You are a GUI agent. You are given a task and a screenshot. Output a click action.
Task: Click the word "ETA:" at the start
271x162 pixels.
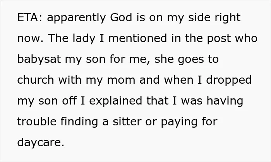pyautogui.click(x=29, y=17)
